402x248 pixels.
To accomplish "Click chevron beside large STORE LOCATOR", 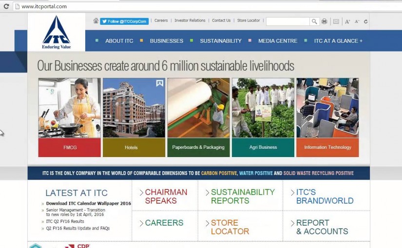I will [207, 223].
